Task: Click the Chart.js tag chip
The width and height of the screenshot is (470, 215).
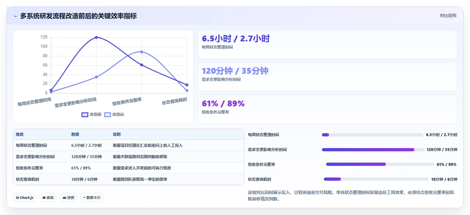Action: (25, 198)
